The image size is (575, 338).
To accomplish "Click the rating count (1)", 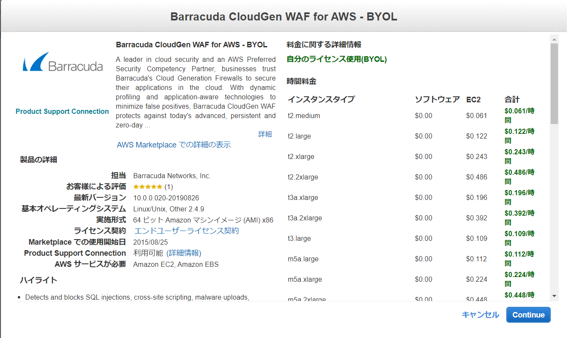I will [x=169, y=187].
